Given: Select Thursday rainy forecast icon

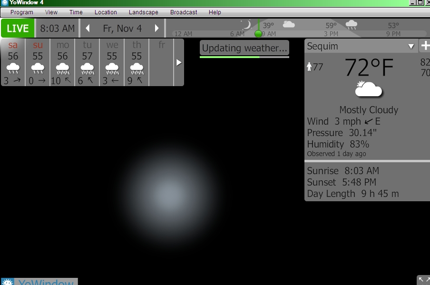Looking at the screenshot, I should pyautogui.click(x=137, y=69).
